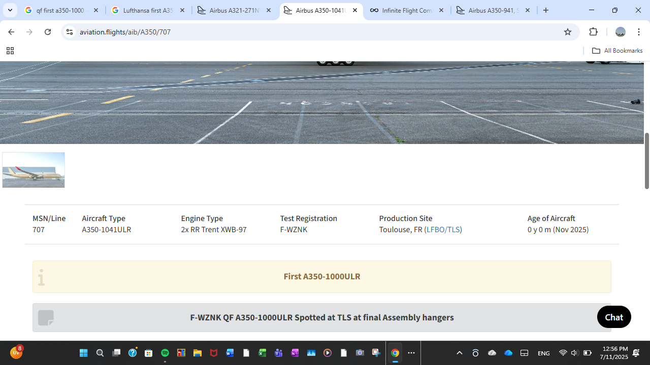Switch to the 'qf first a350-1000' tab
650x365 pixels.
click(x=62, y=10)
